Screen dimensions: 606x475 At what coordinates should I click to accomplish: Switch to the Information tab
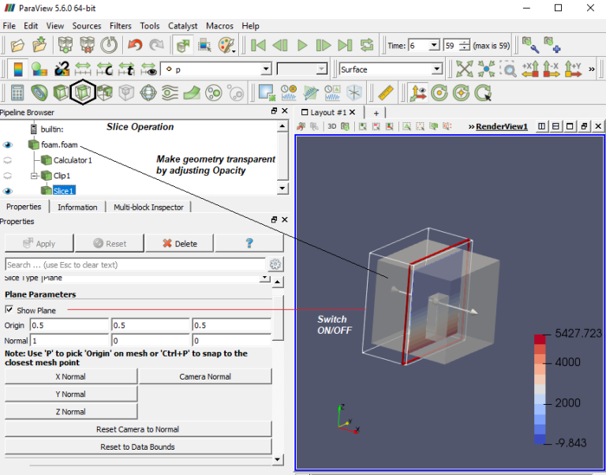(x=77, y=208)
